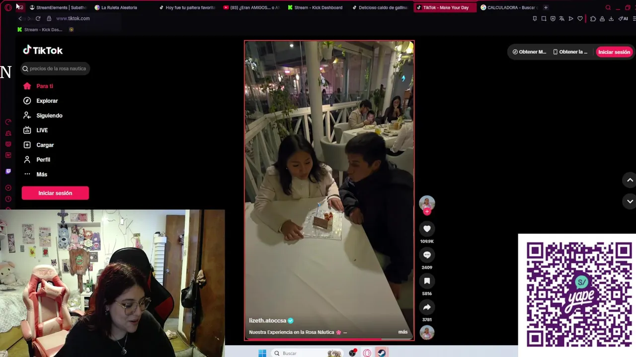This screenshot has height=357, width=636.
Task: Share the video with the arrow icon
Action: tap(427, 307)
